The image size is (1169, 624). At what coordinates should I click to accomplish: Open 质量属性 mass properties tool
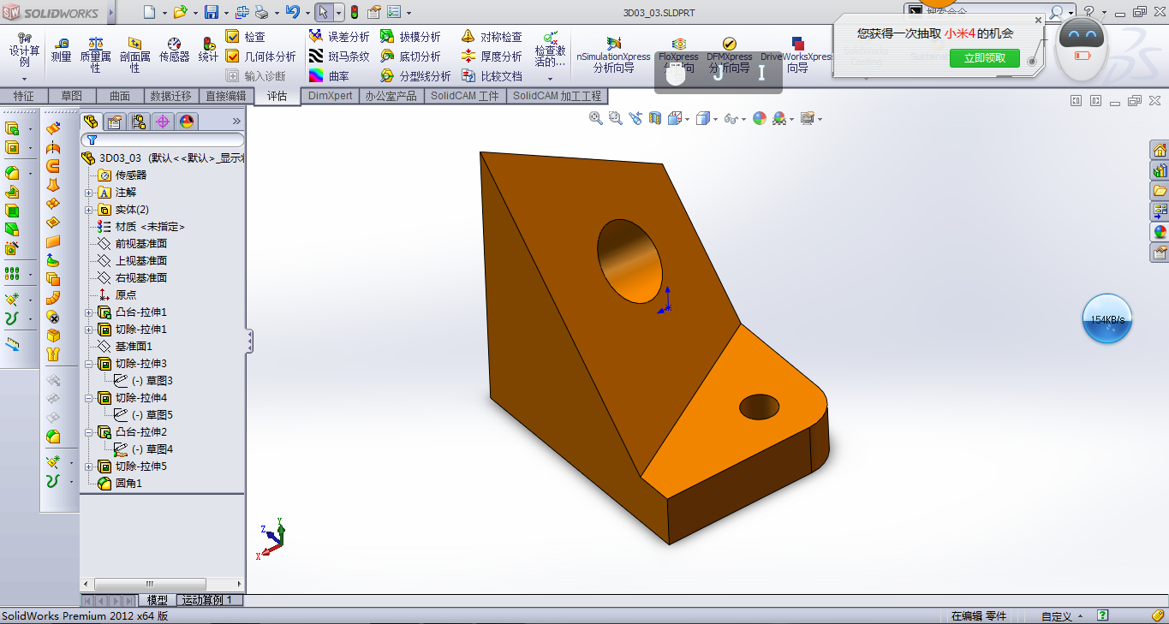point(95,53)
